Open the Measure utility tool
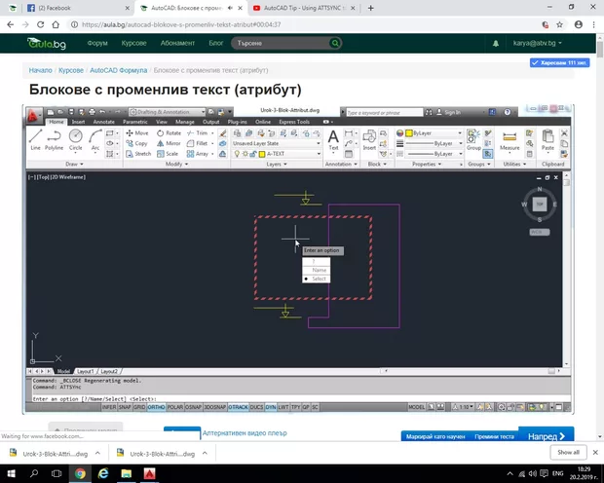 pos(509,139)
